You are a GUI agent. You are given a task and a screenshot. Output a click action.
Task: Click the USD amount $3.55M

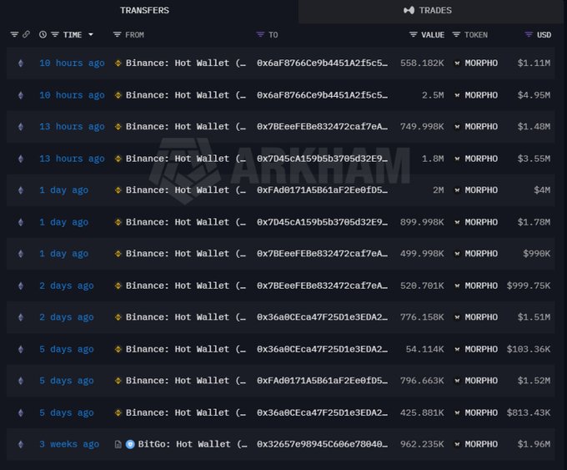click(534, 159)
